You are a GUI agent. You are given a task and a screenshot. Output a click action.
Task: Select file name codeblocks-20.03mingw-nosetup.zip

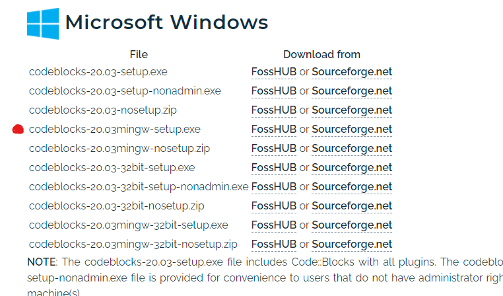click(119, 149)
